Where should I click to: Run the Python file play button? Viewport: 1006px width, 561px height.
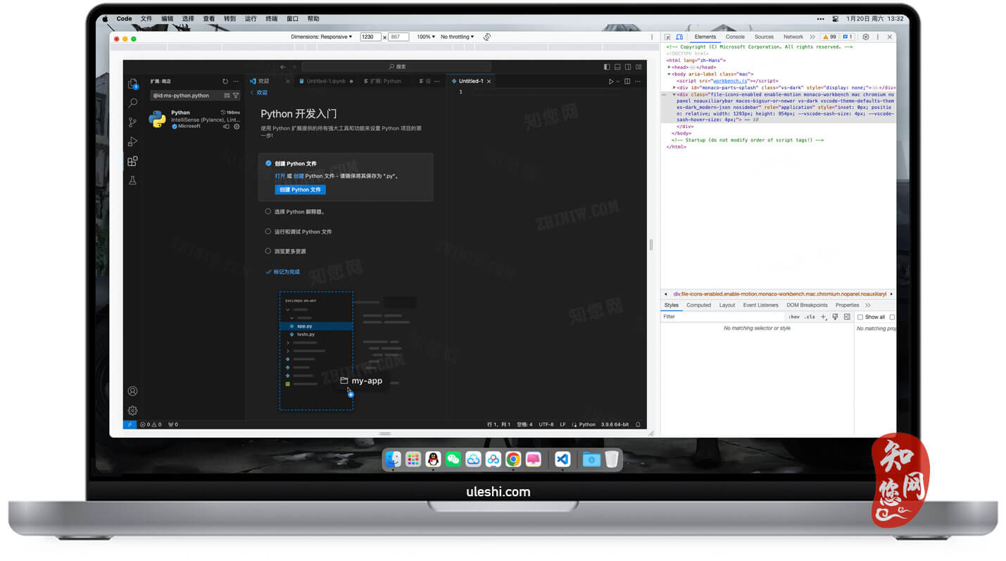(611, 82)
